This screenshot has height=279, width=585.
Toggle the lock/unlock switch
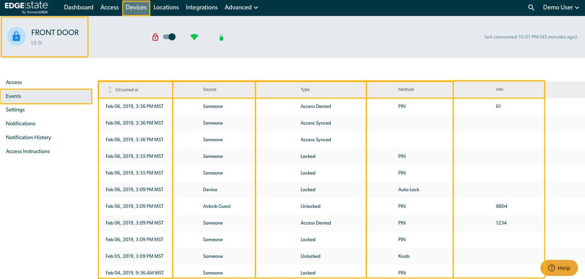(x=170, y=37)
